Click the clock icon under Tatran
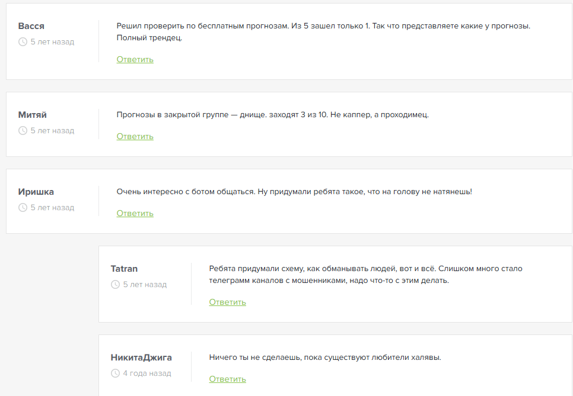 (x=115, y=284)
